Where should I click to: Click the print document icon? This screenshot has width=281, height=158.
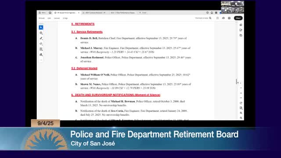(x=229, y=18)
